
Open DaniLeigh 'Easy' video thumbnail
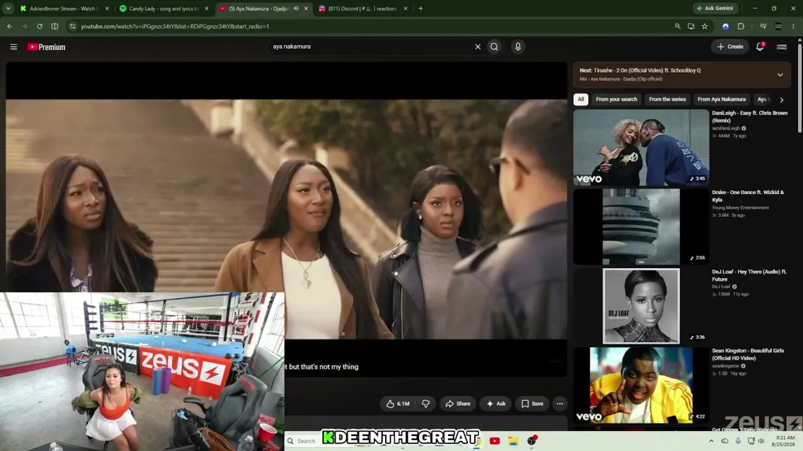point(641,147)
